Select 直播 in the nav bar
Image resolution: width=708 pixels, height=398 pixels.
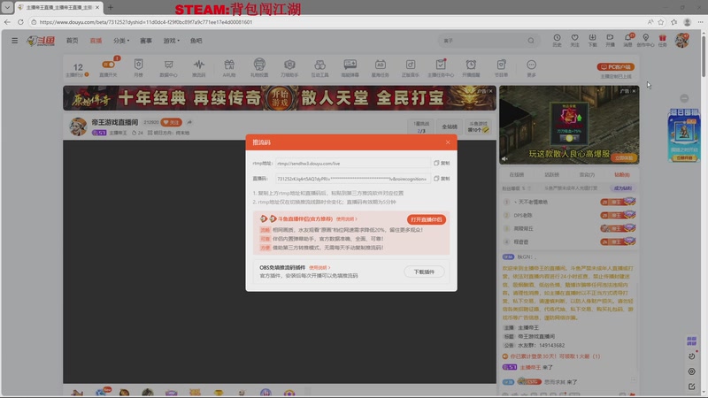(x=96, y=41)
